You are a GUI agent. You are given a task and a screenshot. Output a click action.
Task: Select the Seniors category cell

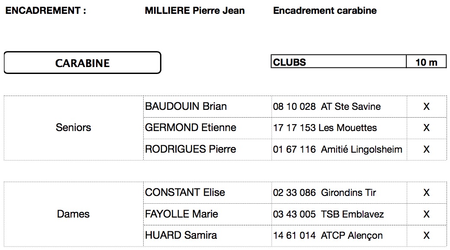point(74,128)
